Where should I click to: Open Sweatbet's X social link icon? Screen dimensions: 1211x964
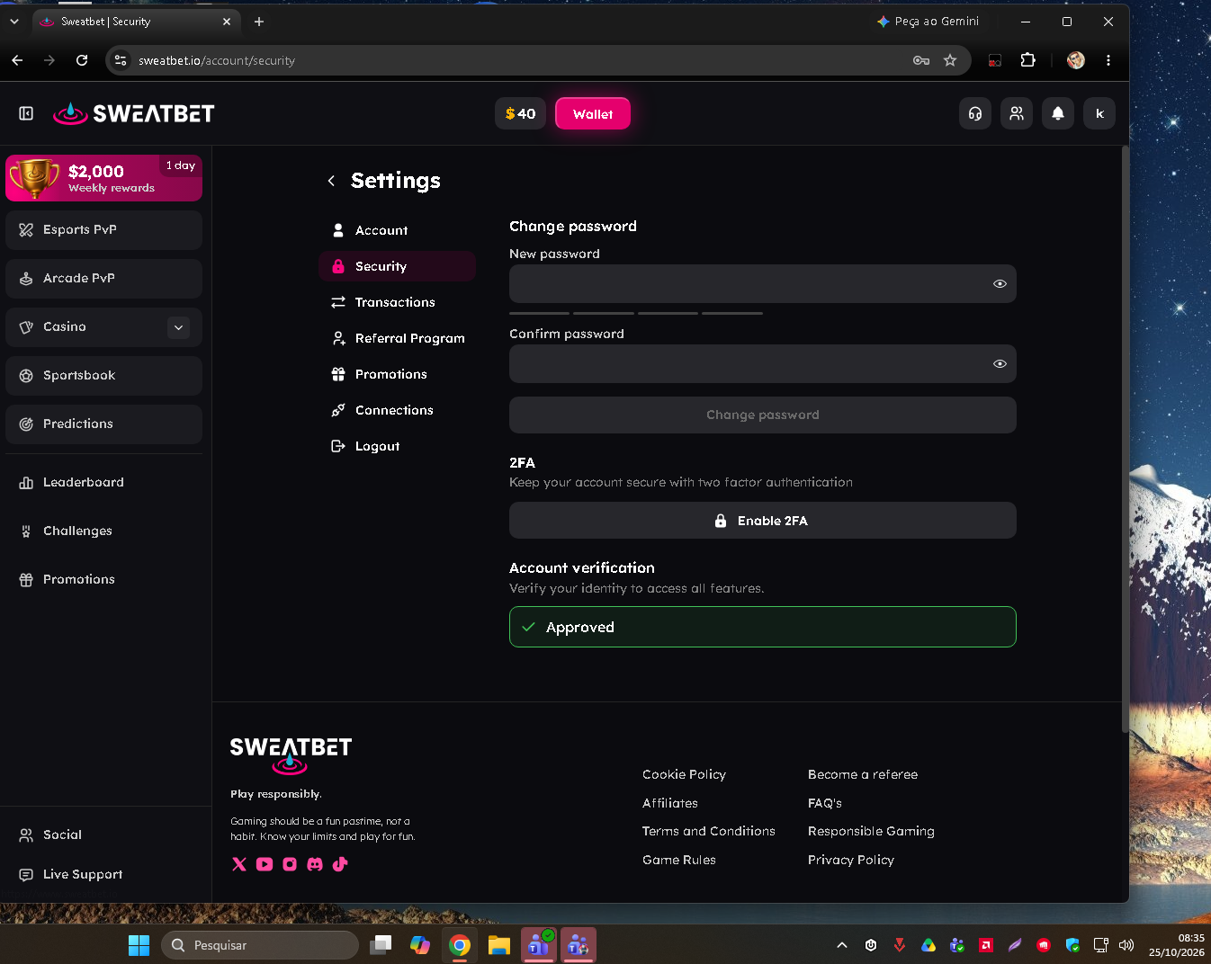(239, 864)
